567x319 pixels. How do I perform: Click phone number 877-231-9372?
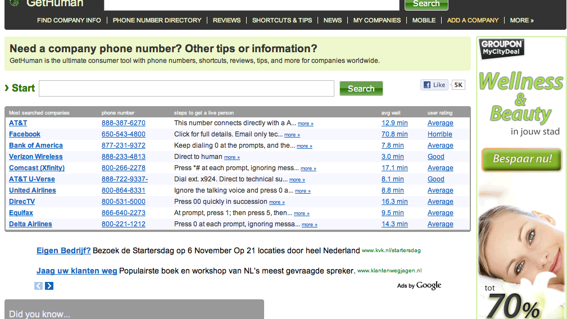[123, 145]
